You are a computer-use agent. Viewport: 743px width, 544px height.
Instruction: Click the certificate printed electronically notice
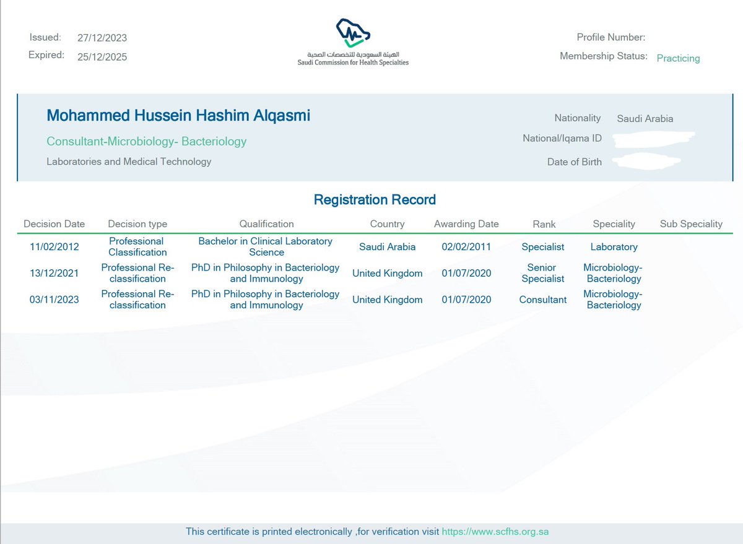pyautogui.click(x=312, y=532)
